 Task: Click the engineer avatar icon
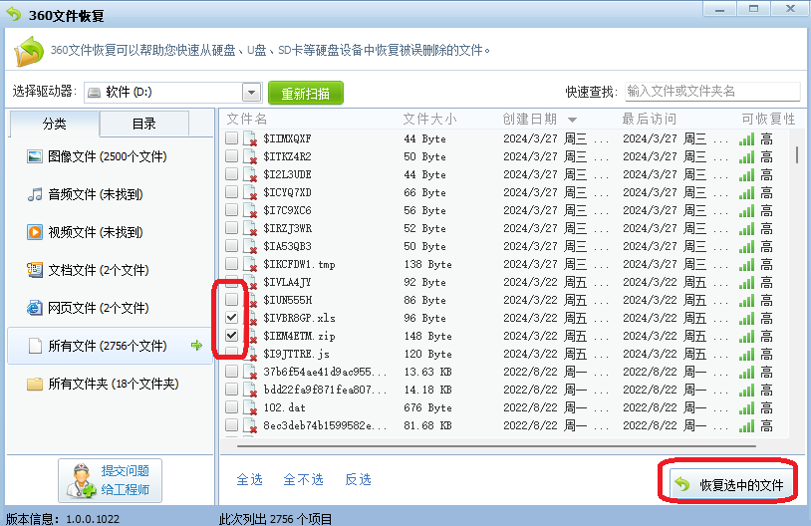click(x=82, y=481)
